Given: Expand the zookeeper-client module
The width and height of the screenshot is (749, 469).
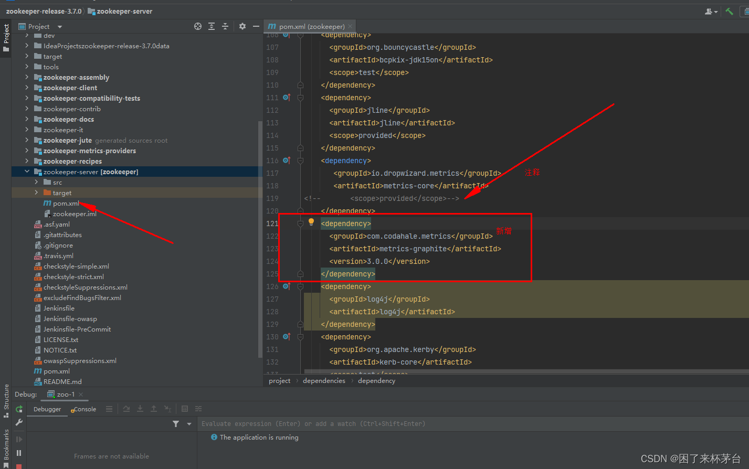Looking at the screenshot, I should pyautogui.click(x=27, y=88).
